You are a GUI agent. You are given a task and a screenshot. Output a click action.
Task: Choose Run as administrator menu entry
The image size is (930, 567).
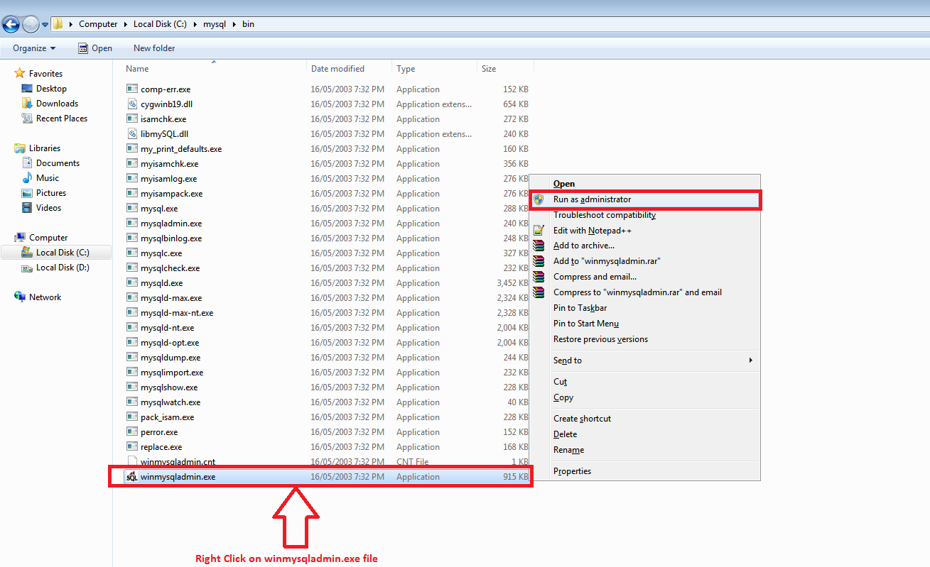coord(592,199)
